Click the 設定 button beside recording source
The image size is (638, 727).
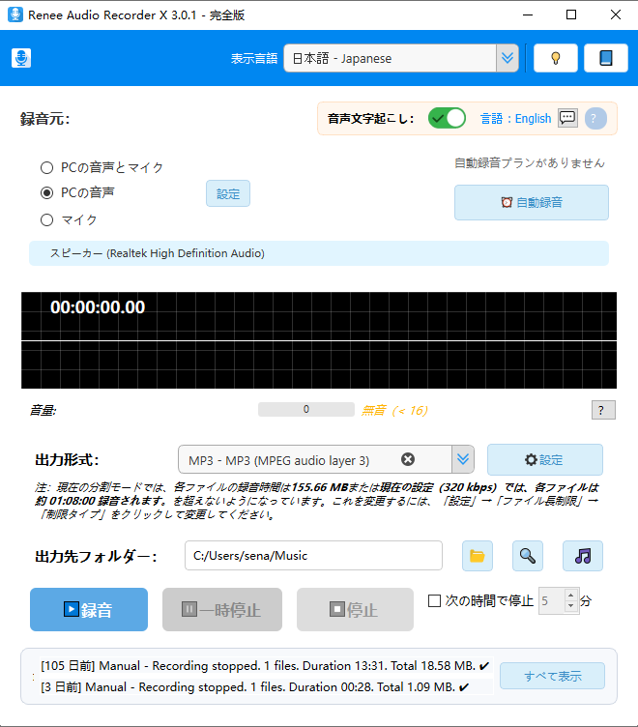point(228,193)
